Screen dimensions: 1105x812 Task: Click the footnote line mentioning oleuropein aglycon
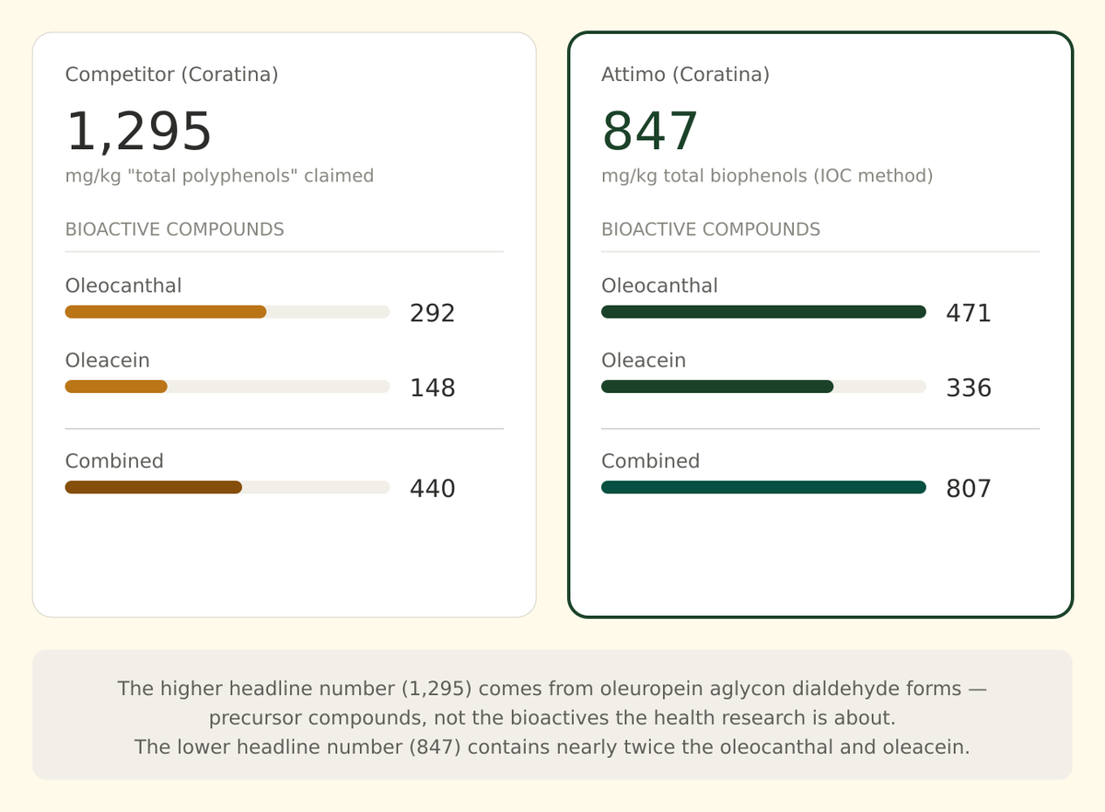[x=552, y=688]
